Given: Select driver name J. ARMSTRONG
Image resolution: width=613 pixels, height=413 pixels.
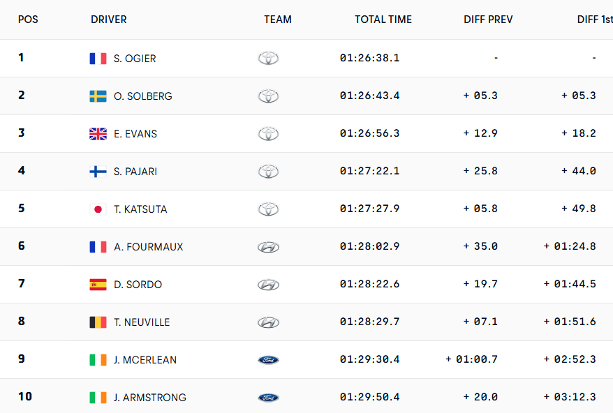Looking at the screenshot, I should (x=150, y=398).
